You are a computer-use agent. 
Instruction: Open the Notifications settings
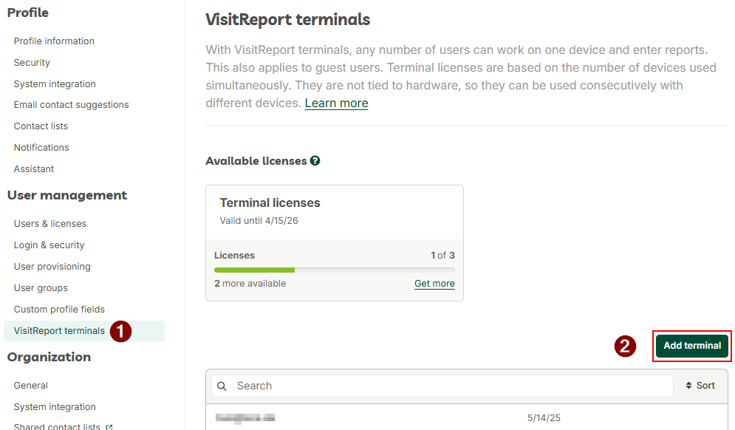coord(41,147)
